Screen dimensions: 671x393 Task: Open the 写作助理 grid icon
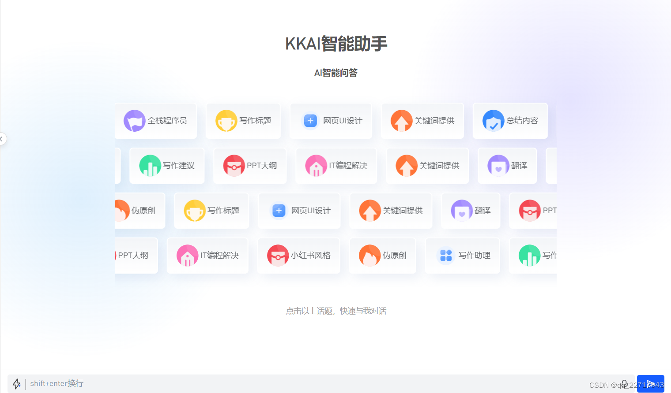pyautogui.click(x=445, y=255)
